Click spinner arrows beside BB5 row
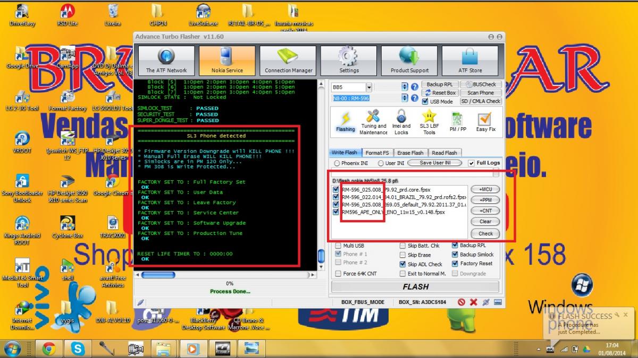Viewport: 638px width, 358px height. [405, 86]
